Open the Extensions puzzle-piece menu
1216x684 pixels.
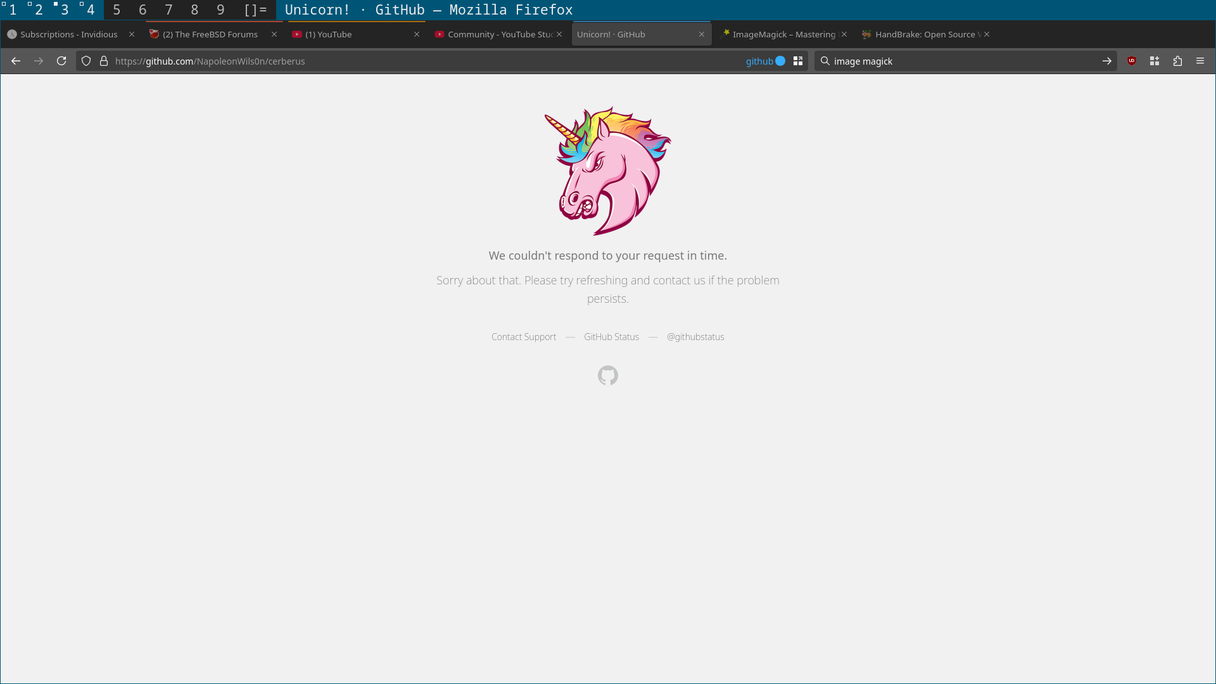[1177, 61]
